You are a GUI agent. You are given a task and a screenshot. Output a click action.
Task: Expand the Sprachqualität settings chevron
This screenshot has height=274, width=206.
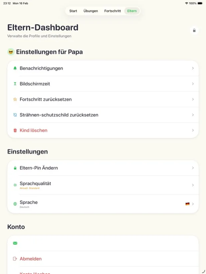point(193,185)
